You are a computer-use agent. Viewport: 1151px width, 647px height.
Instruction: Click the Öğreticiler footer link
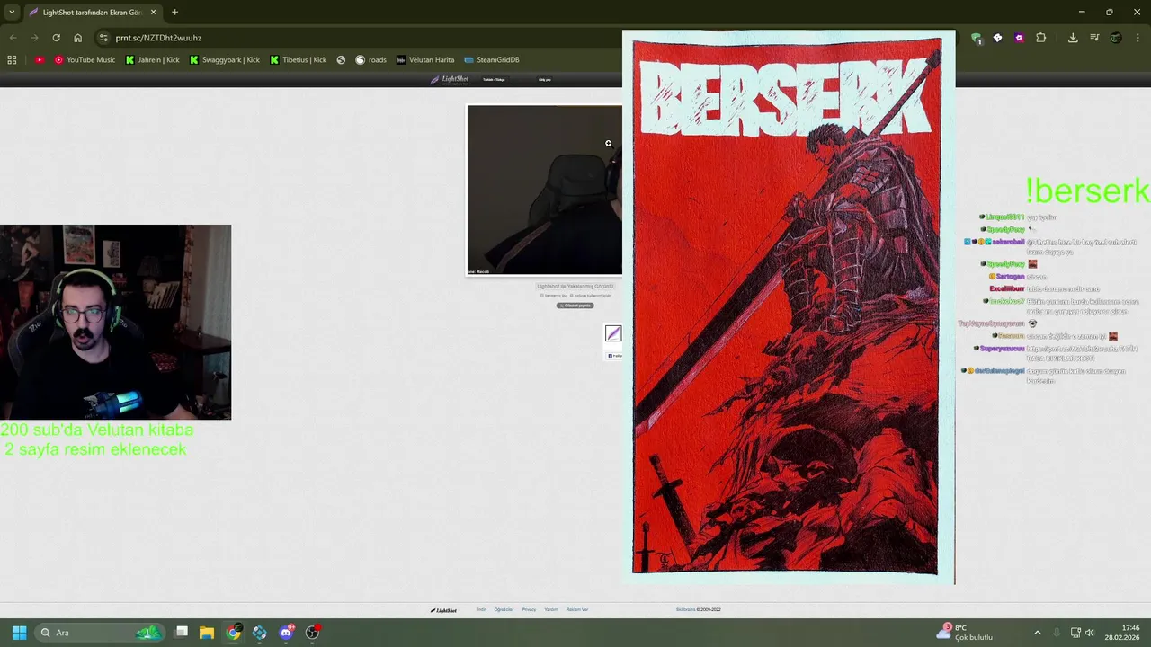tap(504, 609)
